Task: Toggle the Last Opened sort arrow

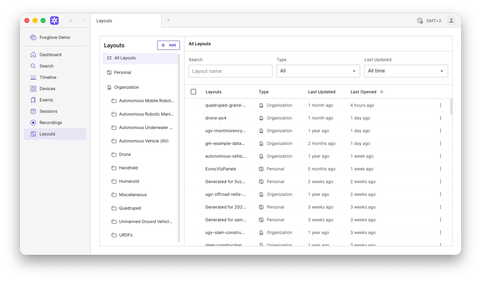Action: pyautogui.click(x=382, y=92)
